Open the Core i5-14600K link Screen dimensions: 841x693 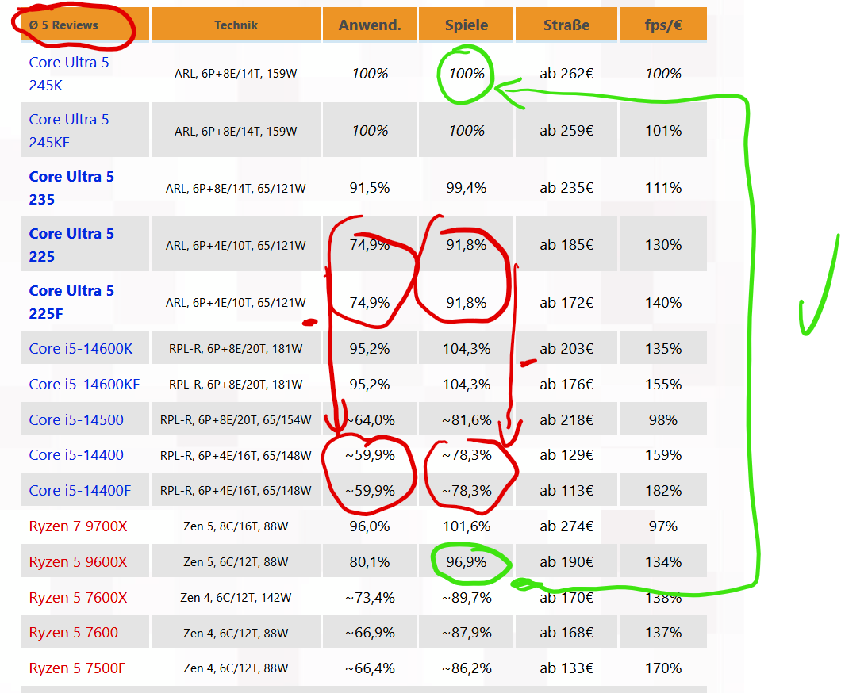(x=81, y=348)
